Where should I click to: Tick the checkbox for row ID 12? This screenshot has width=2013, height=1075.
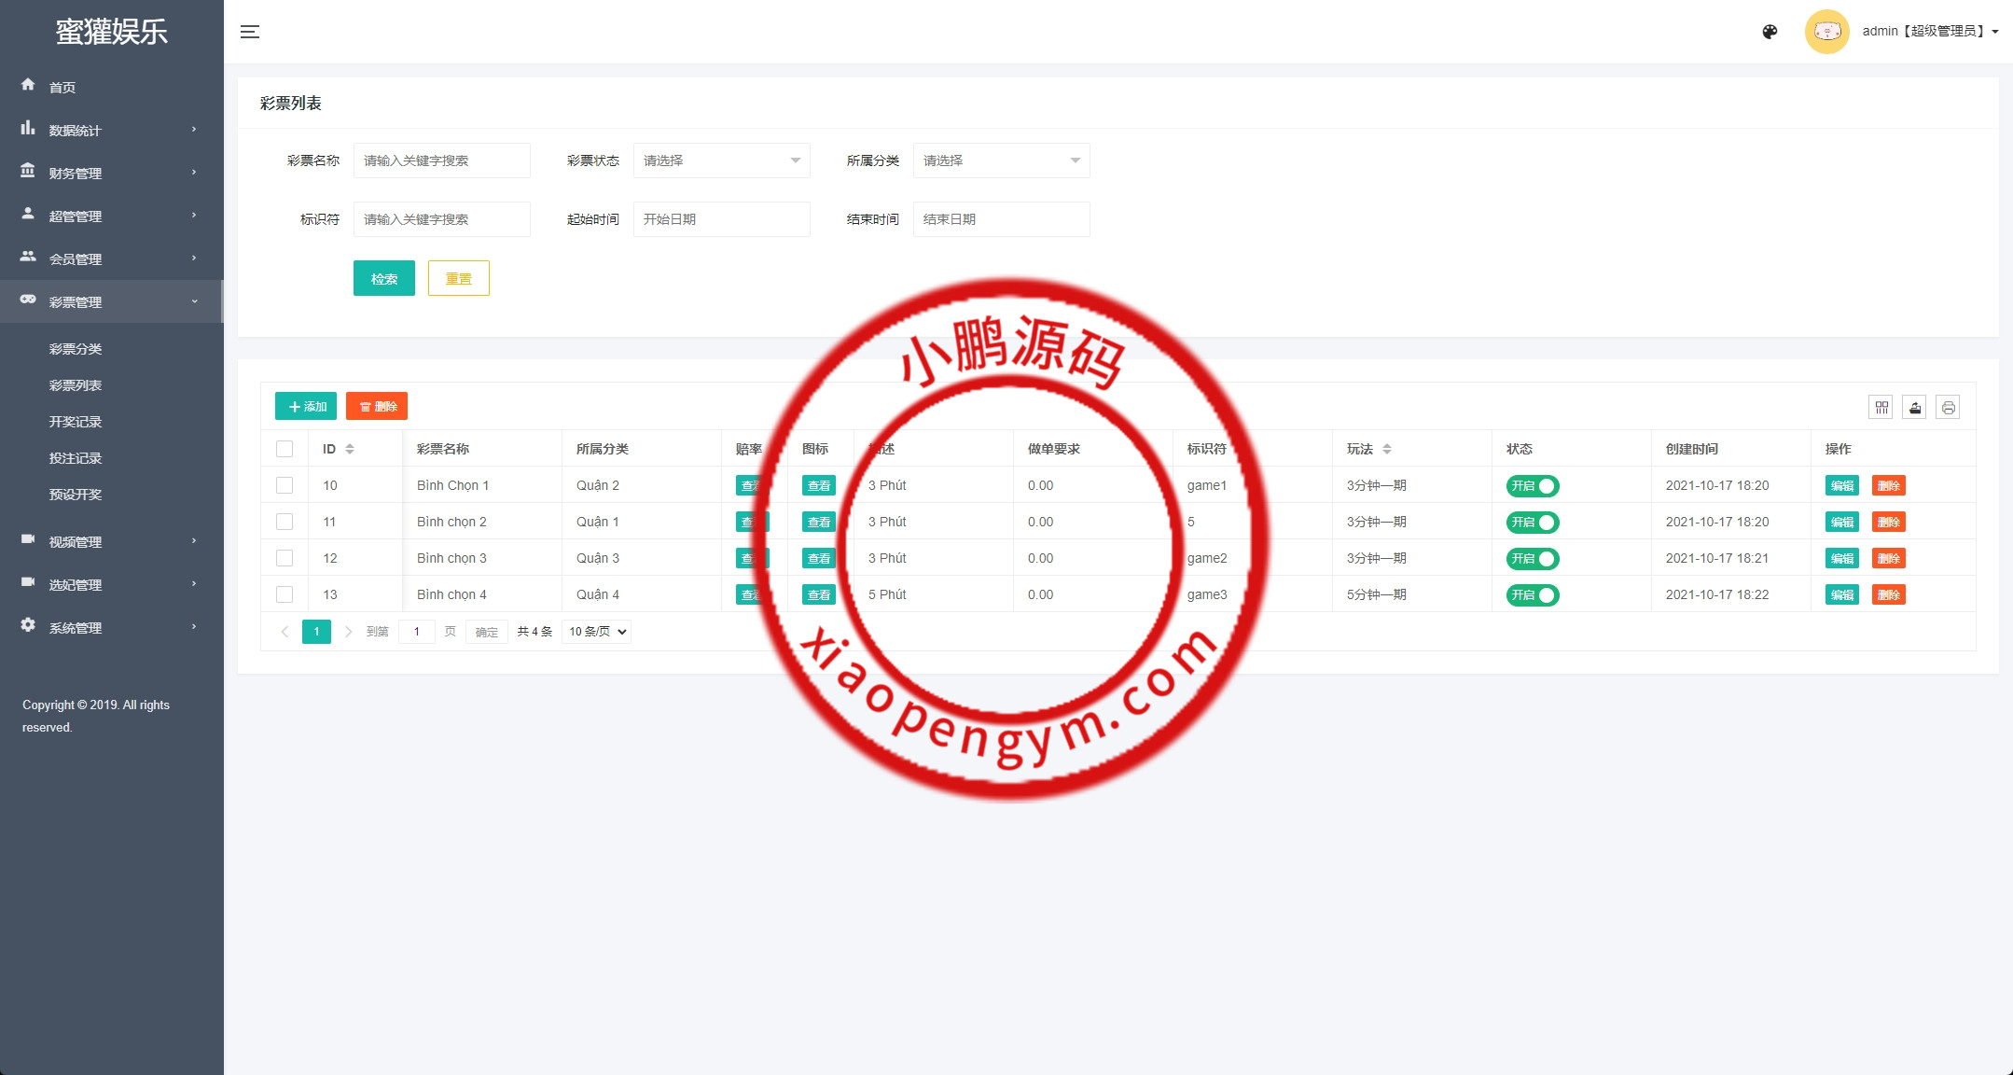[285, 558]
